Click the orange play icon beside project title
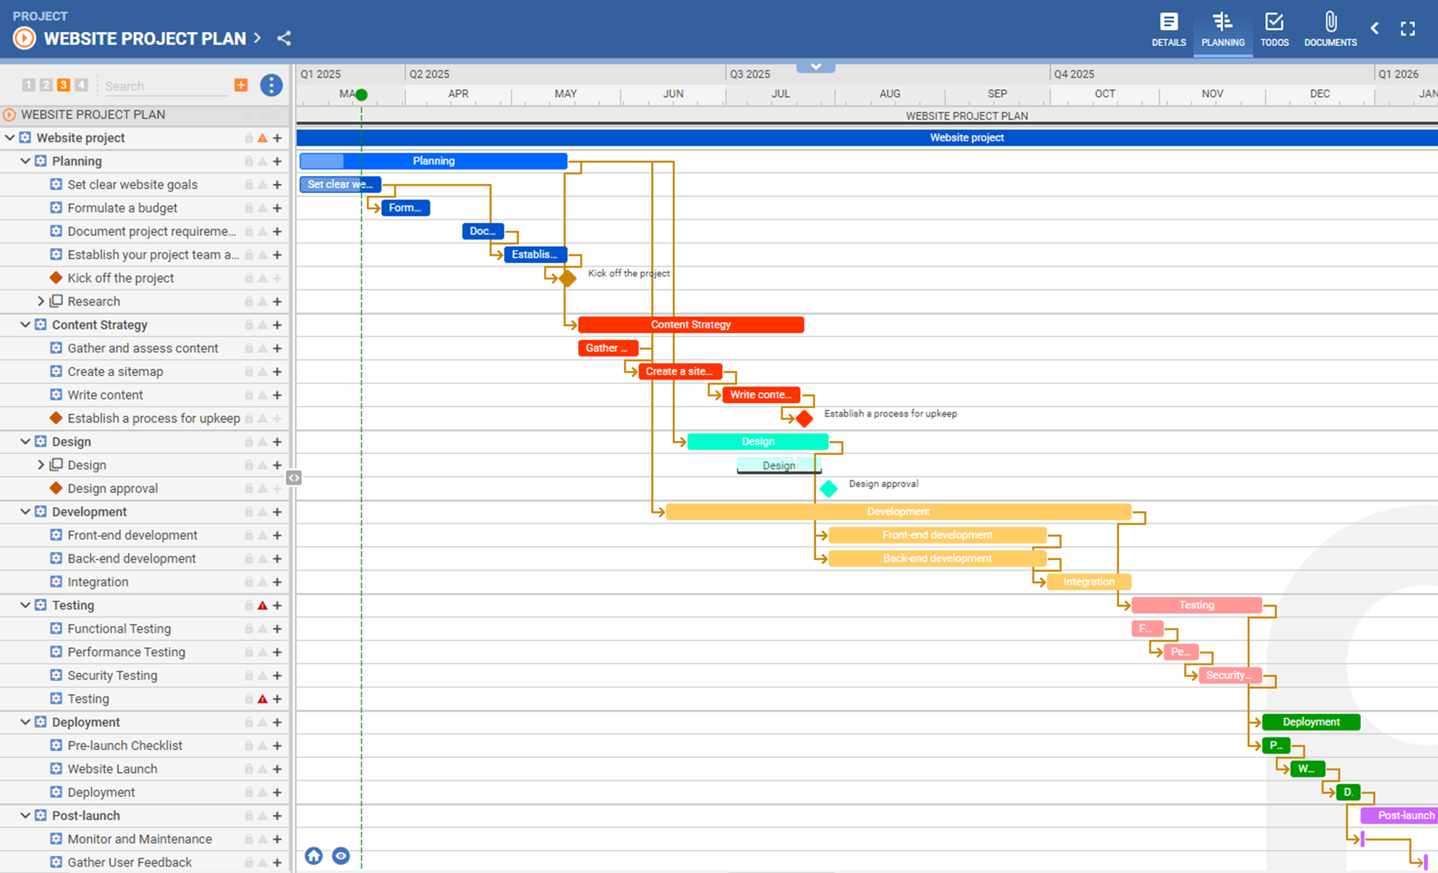 24,39
